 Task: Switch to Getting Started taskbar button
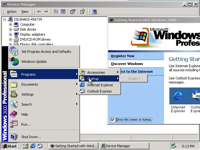click(73, 146)
